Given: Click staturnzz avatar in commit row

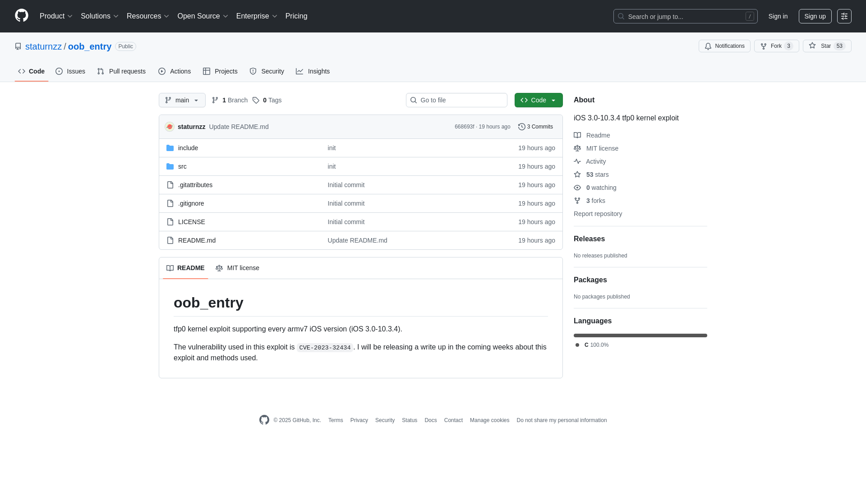Looking at the screenshot, I should point(170,127).
